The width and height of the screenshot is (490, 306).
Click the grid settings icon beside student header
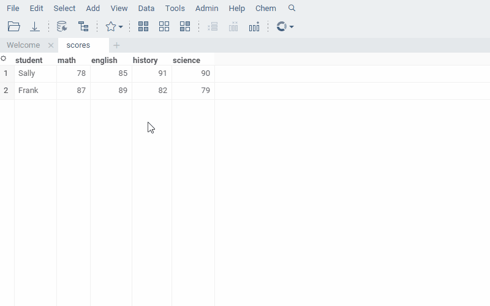4,59
